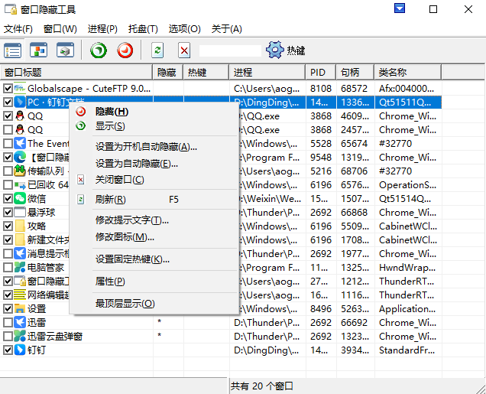Uncheck the 设置 row checkbox
Screen dimensions: 486x394
8,308
